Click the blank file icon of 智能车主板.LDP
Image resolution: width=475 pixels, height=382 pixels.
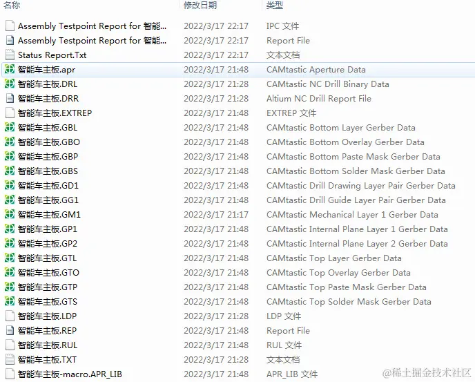click(x=10, y=316)
